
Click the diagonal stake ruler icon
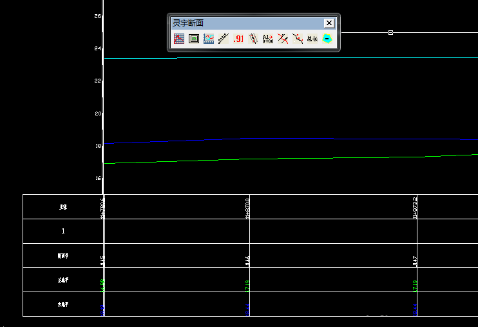pos(224,39)
